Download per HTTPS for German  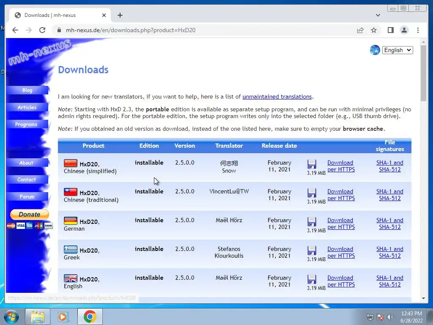(x=341, y=223)
